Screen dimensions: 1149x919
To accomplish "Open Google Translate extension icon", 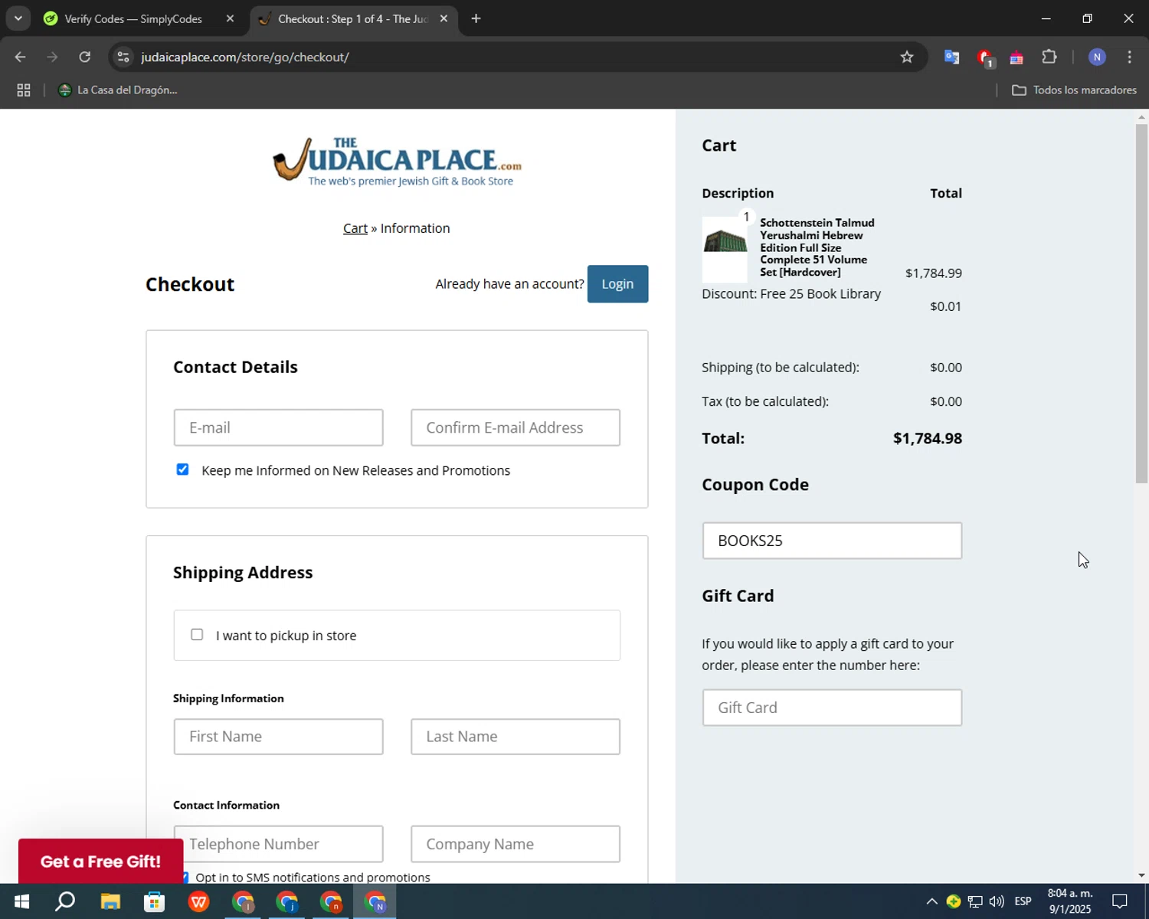I will (x=951, y=57).
